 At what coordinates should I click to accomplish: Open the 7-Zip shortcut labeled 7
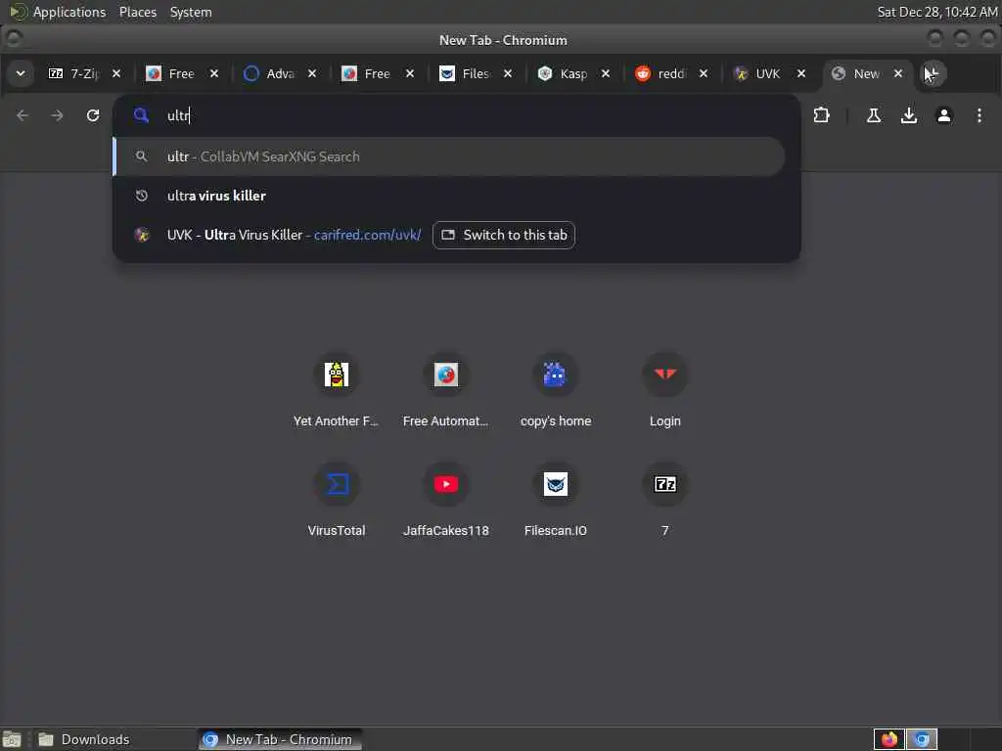click(x=665, y=500)
